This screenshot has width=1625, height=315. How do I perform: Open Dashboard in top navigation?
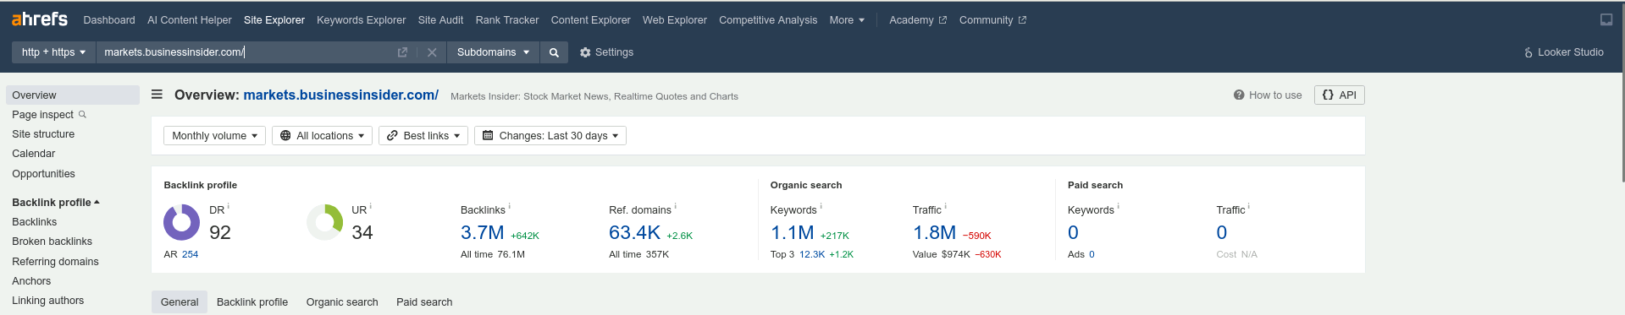click(109, 19)
